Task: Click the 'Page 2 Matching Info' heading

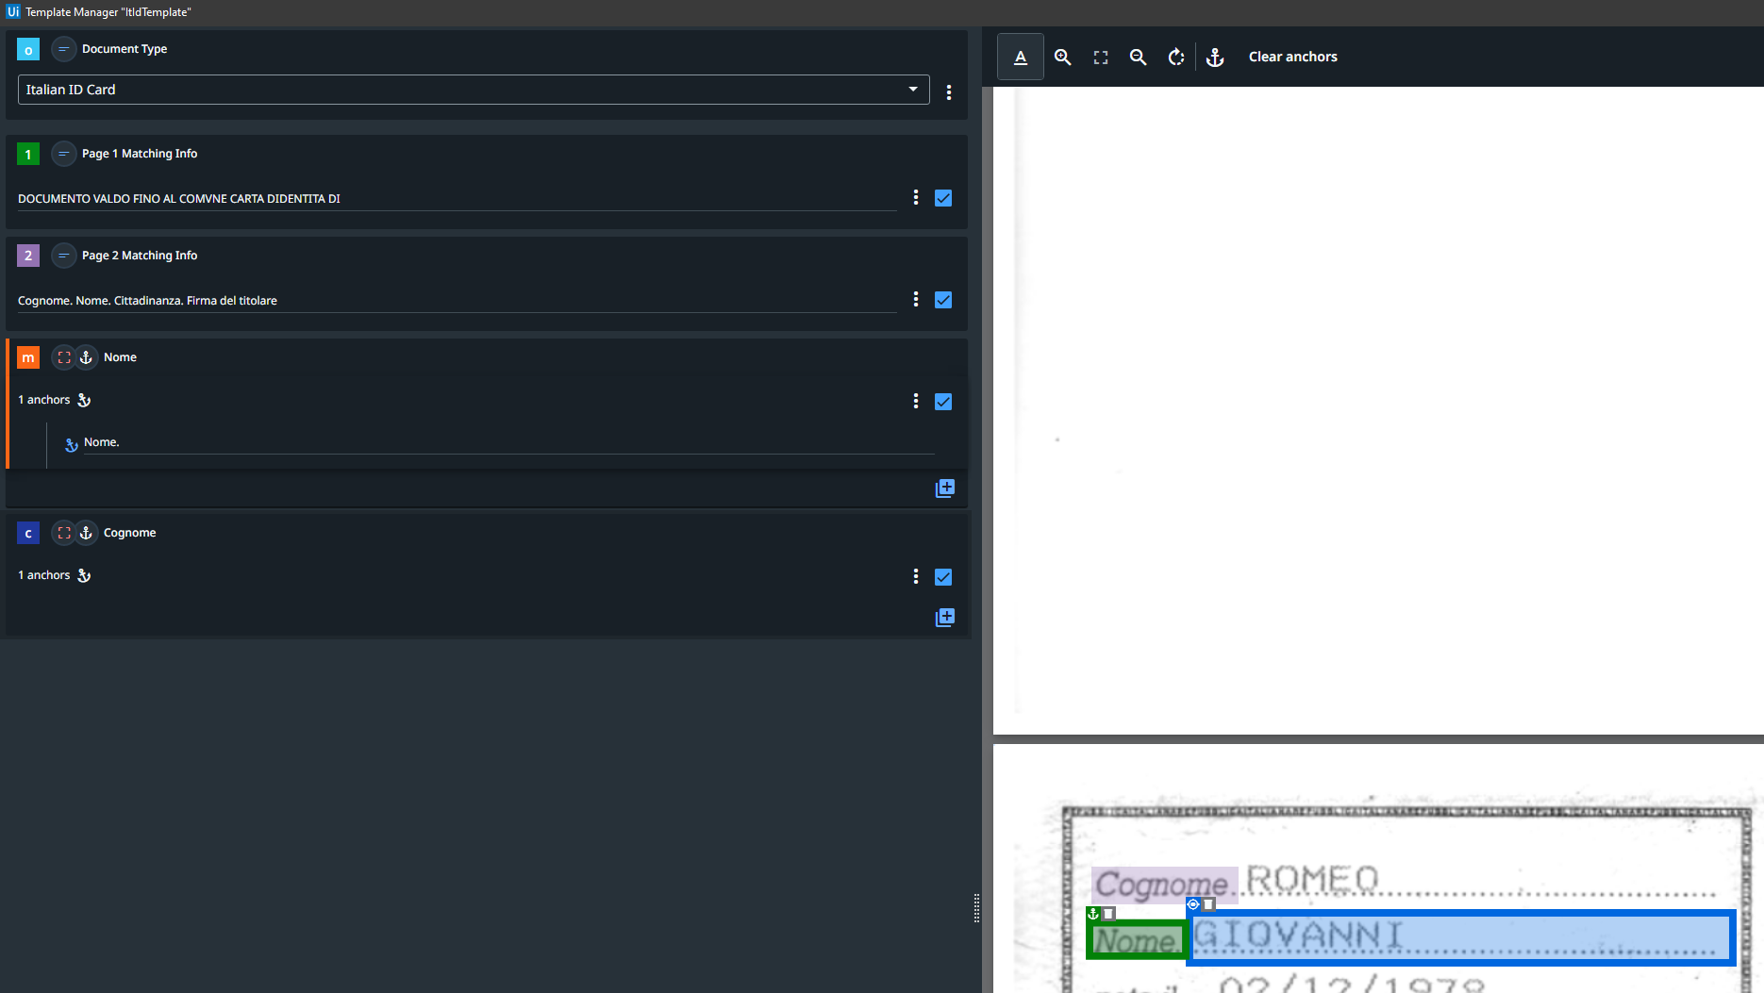Action: pyautogui.click(x=140, y=256)
